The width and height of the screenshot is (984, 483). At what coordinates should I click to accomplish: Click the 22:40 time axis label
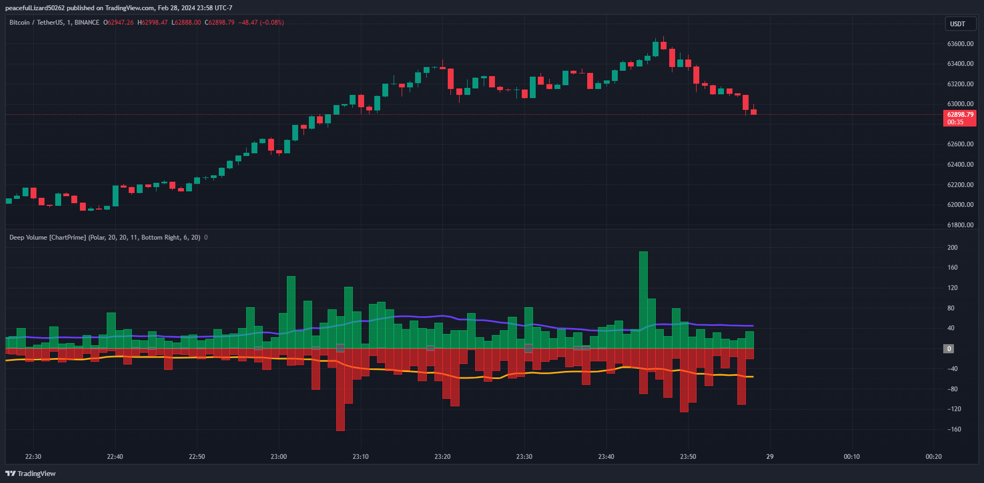(x=115, y=457)
